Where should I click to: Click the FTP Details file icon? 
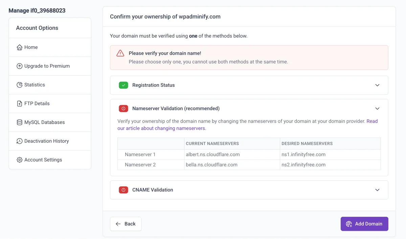click(x=19, y=103)
